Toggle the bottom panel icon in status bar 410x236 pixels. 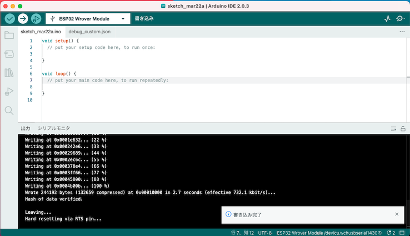tap(402, 233)
